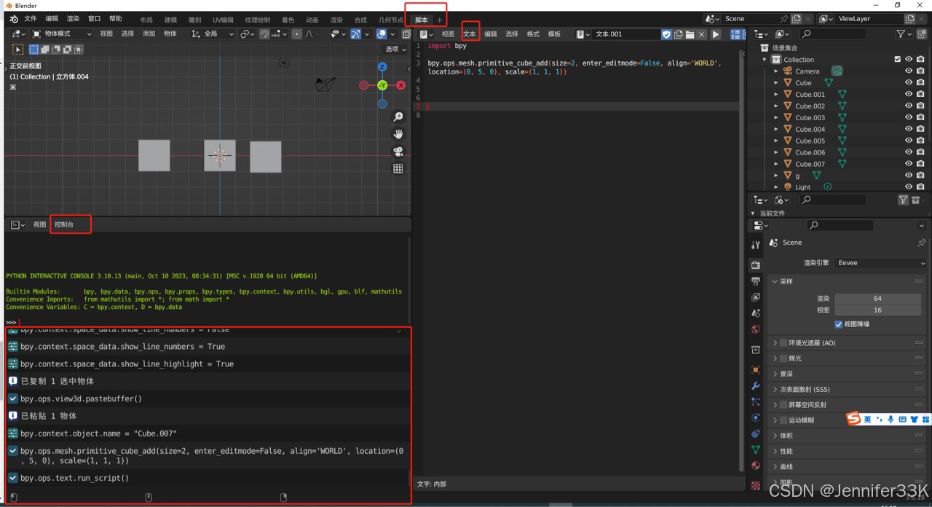Toggle viewport overlays button
Viewport: 932px width, 507px height.
pos(381,34)
